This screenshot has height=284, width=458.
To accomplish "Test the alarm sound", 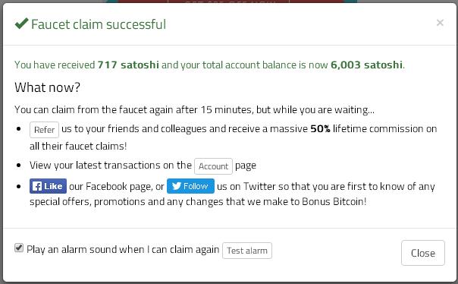I will (247, 251).
